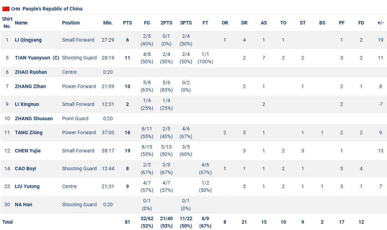Viewport: 387px width, 230px height.
Task: Click the China flag icon
Action: coord(6,9)
